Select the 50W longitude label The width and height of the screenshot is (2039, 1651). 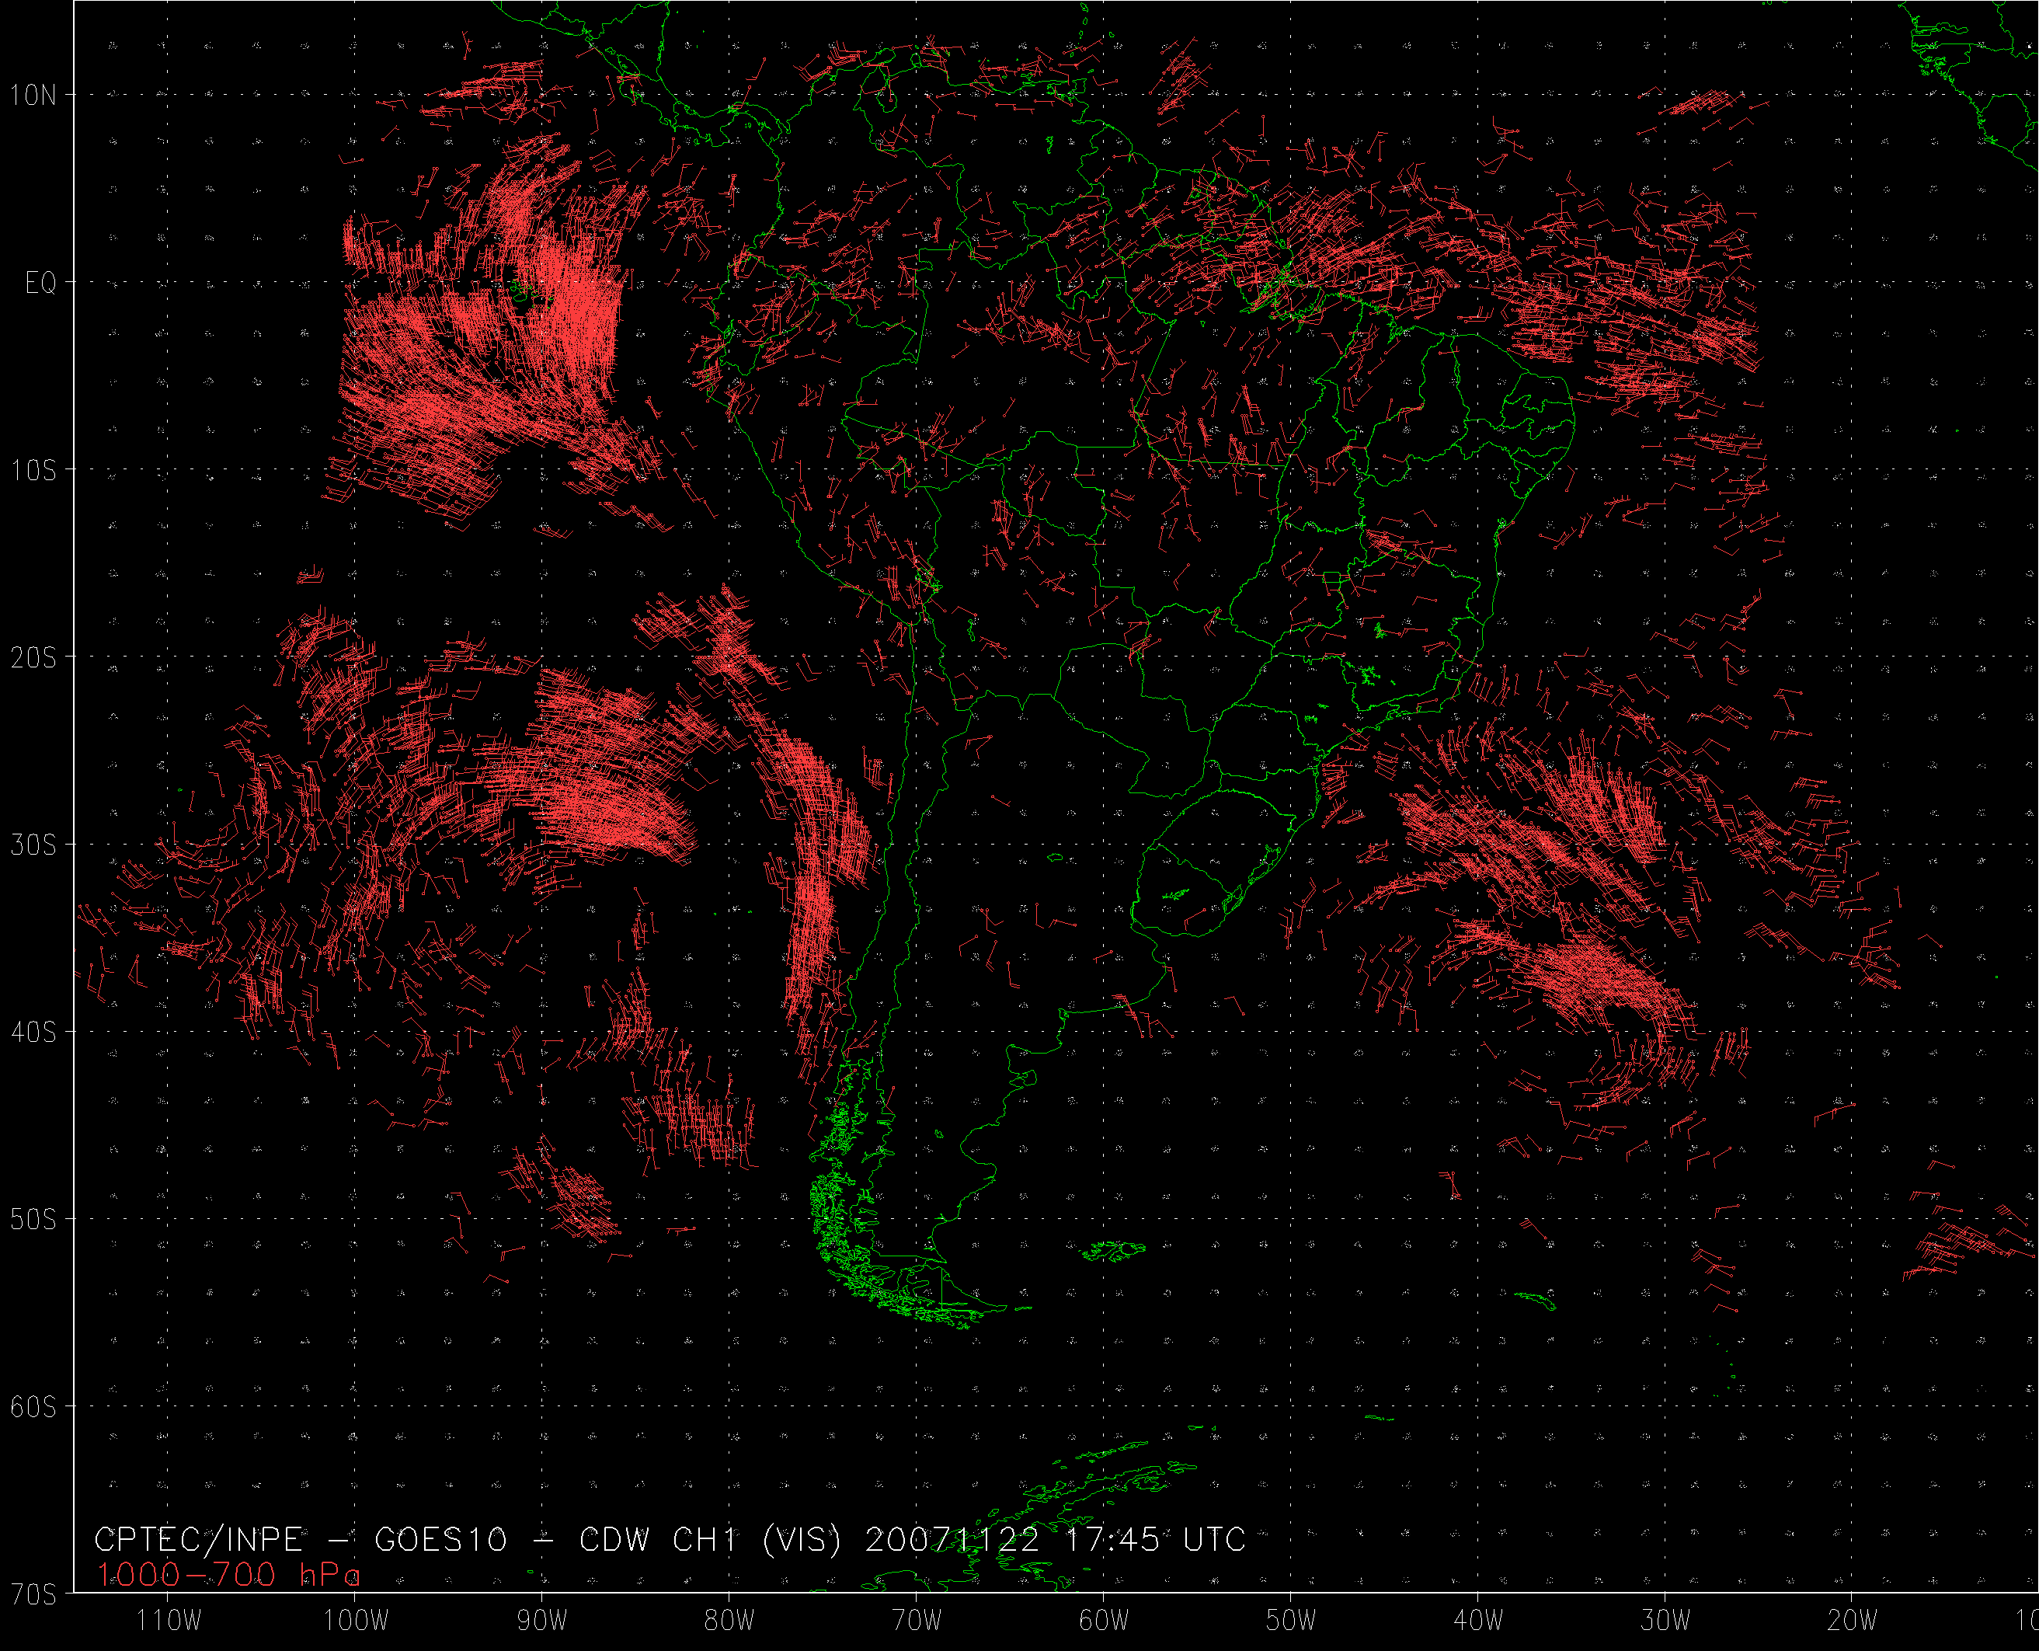1291,1621
